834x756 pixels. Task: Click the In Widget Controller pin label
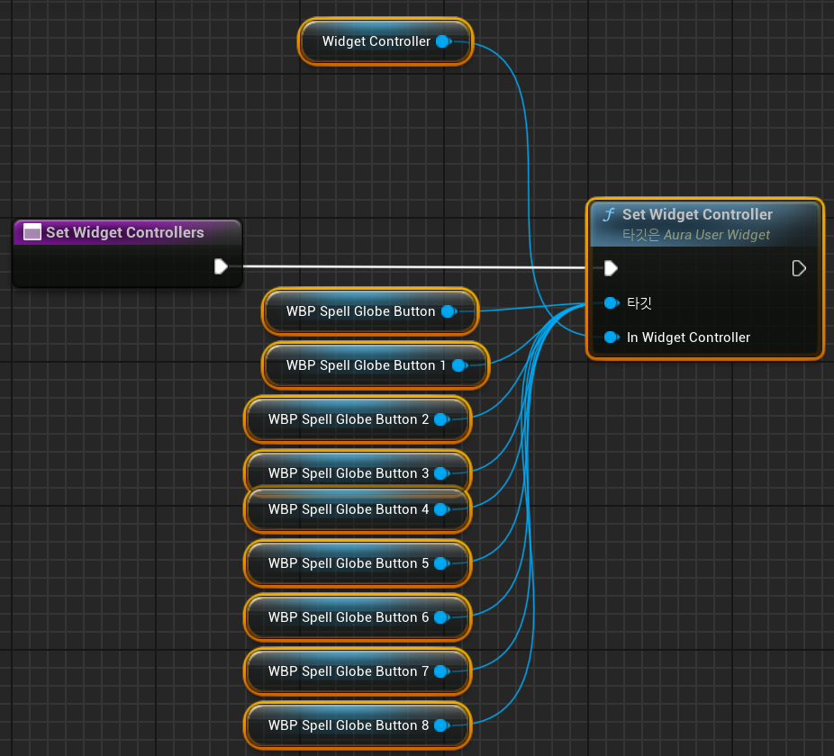tap(688, 337)
